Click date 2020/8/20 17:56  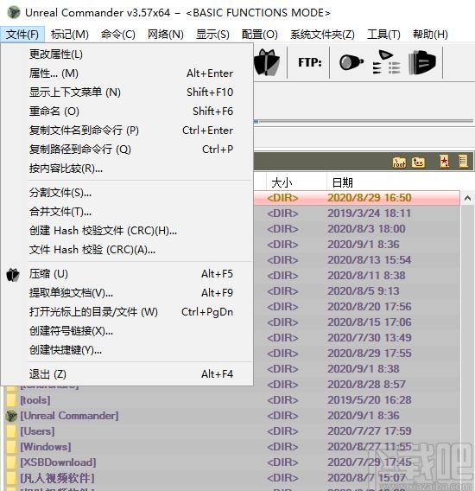[370, 307]
